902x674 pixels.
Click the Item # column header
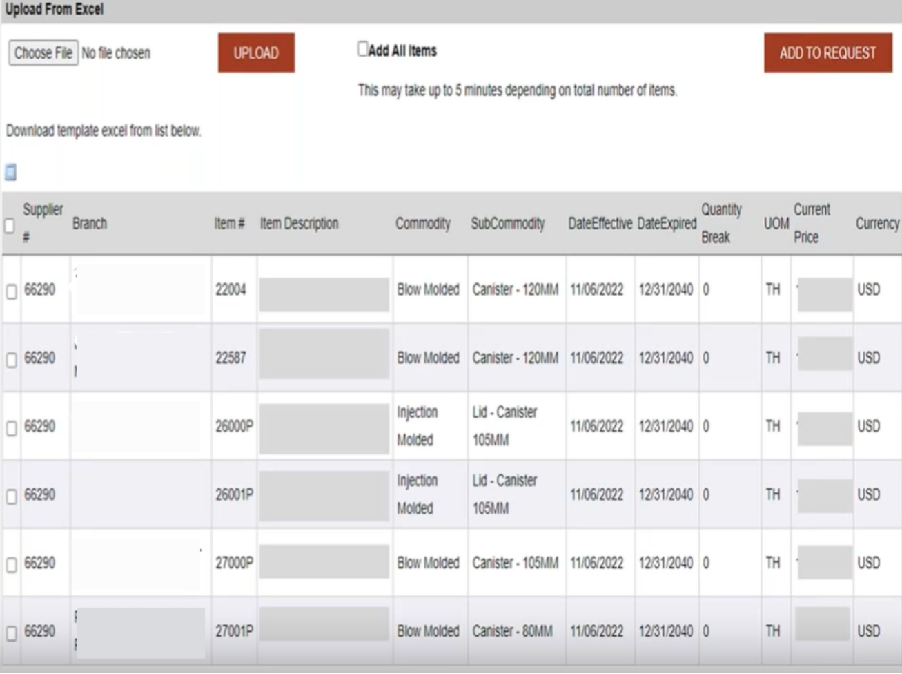(x=229, y=224)
